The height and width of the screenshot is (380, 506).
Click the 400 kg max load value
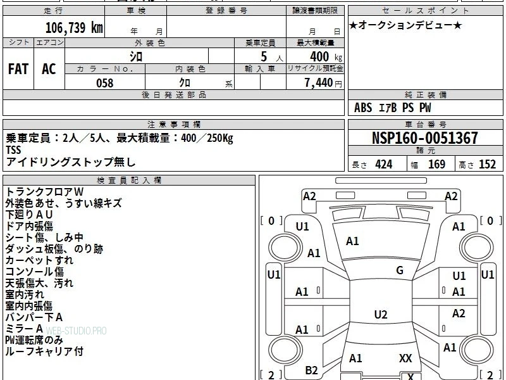click(x=326, y=56)
